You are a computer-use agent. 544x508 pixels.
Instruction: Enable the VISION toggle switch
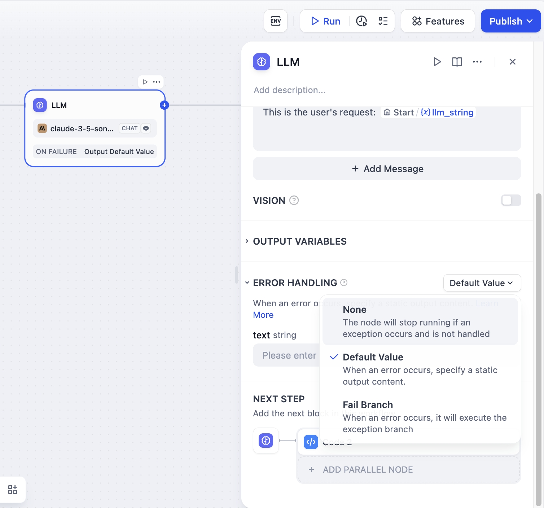click(x=511, y=200)
